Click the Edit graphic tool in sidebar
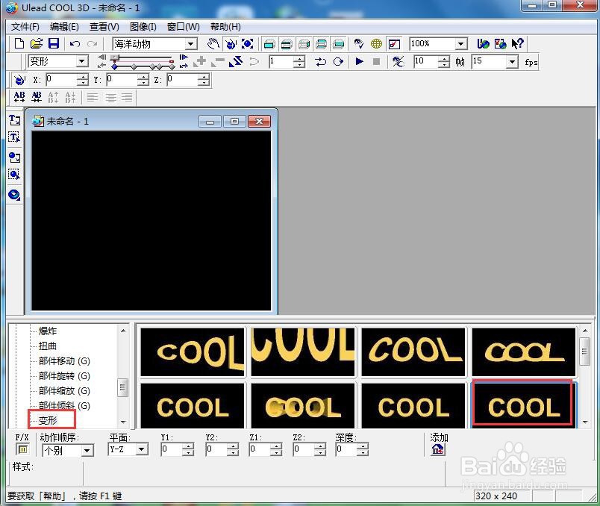This screenshot has height=506, width=600. point(14,175)
